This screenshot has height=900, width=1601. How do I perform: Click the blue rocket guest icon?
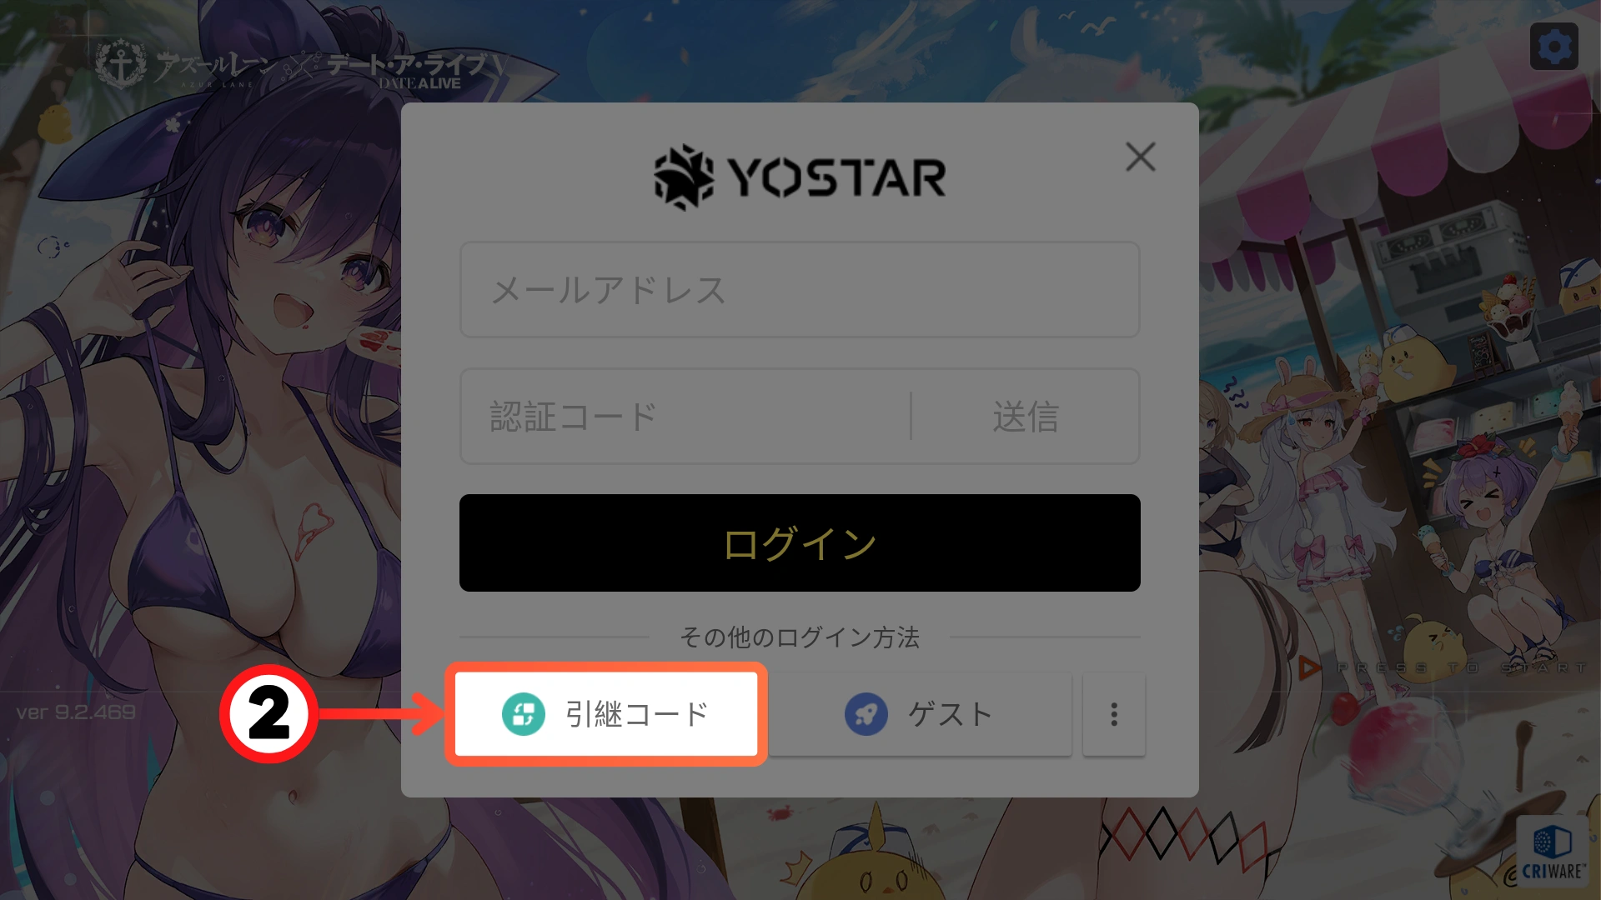(x=866, y=714)
